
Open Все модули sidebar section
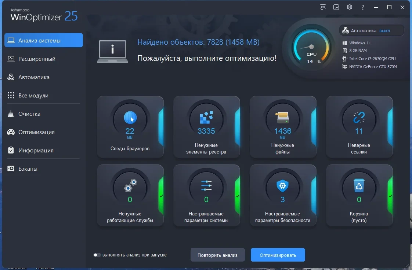44,95
